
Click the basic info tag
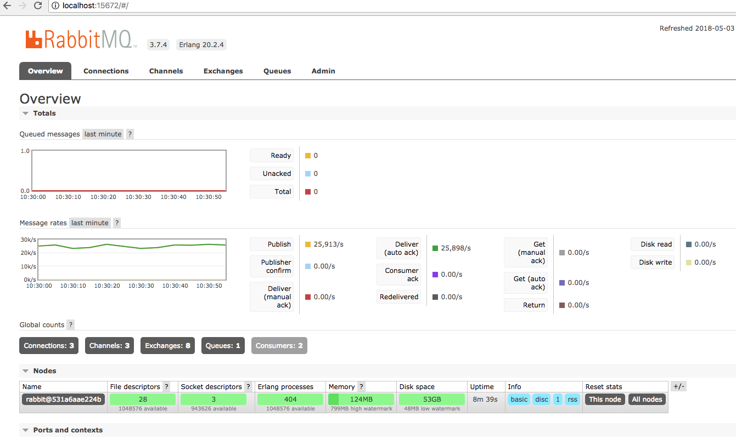519,399
